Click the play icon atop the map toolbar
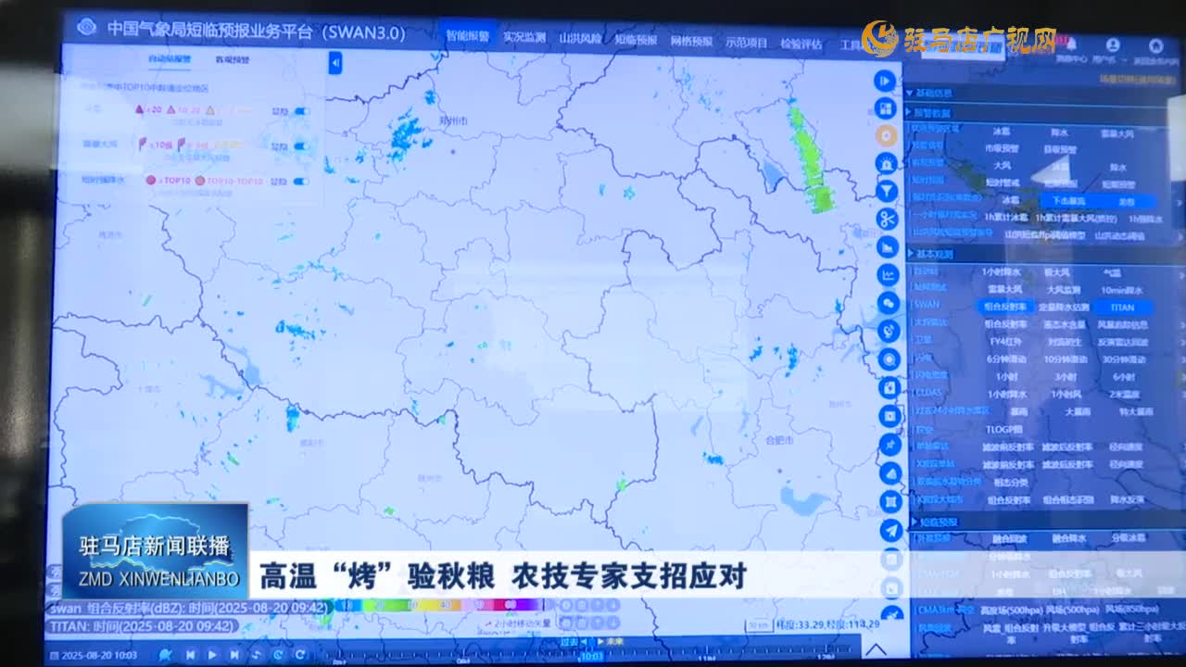This screenshot has height=667, width=1186. (x=887, y=81)
